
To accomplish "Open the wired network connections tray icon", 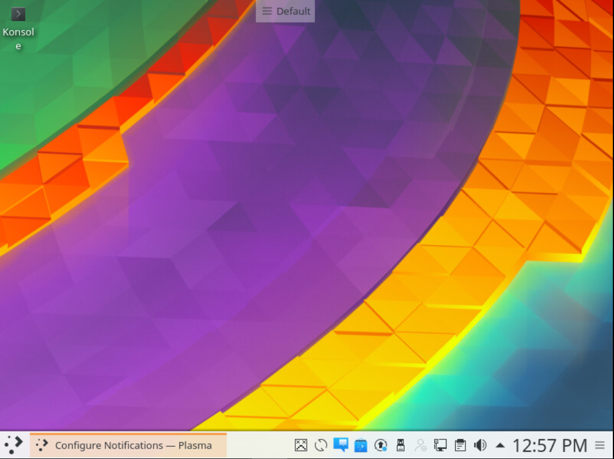I will pos(440,445).
